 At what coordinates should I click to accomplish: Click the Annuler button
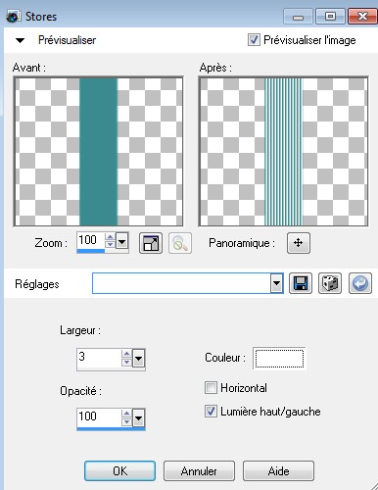[199, 470]
